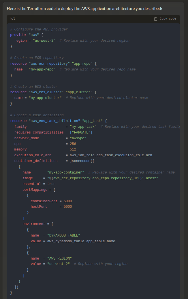Click the provider "aws" line
This screenshot has height=299, width=188.
(x=26, y=35)
